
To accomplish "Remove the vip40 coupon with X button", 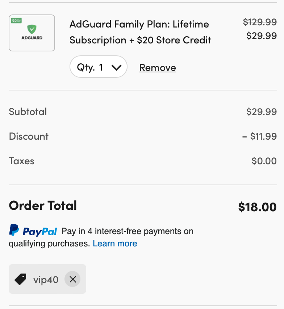I will tap(72, 279).
